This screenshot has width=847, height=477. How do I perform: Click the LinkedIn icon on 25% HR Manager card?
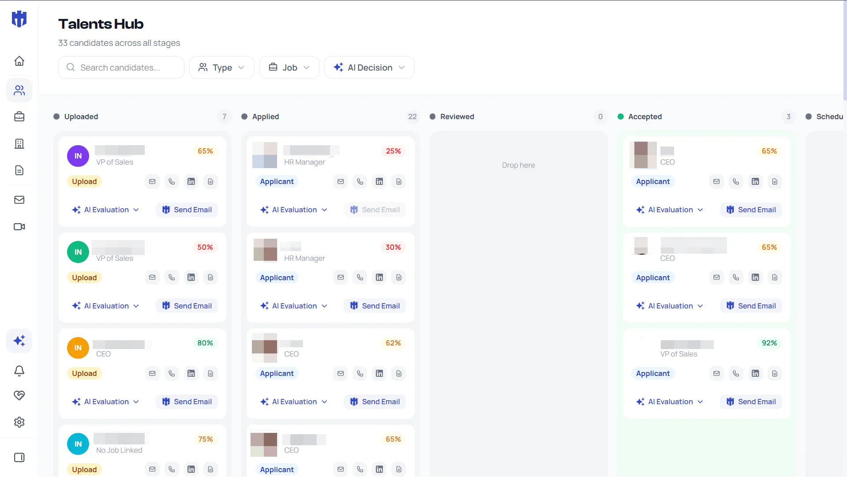(379, 181)
